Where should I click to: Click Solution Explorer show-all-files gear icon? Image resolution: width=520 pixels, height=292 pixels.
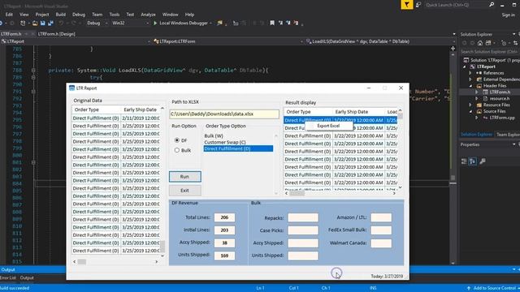(504, 43)
